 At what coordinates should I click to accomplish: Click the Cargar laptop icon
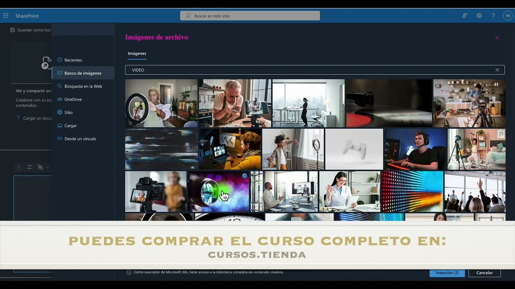[x=60, y=126]
